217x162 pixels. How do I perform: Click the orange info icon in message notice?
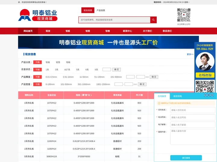pos(159,103)
